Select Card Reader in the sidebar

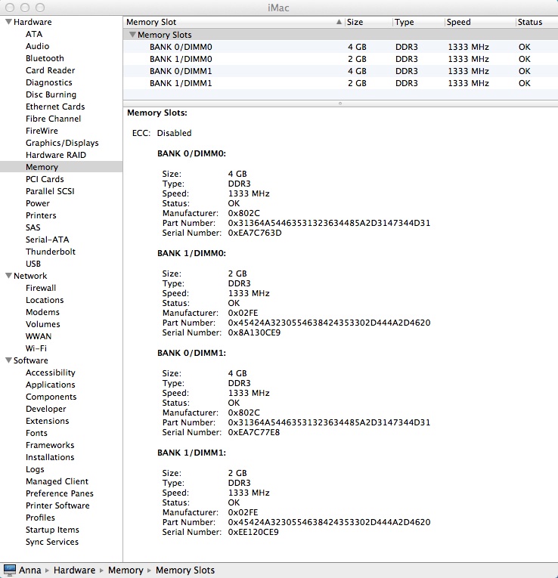click(50, 70)
